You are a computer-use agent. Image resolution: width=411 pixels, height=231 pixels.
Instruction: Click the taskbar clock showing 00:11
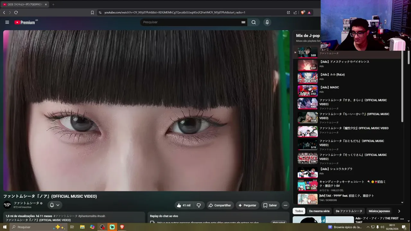(x=392, y=227)
